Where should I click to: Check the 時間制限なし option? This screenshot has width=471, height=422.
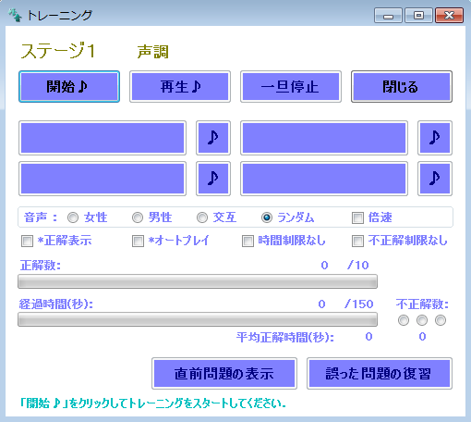pos(248,241)
